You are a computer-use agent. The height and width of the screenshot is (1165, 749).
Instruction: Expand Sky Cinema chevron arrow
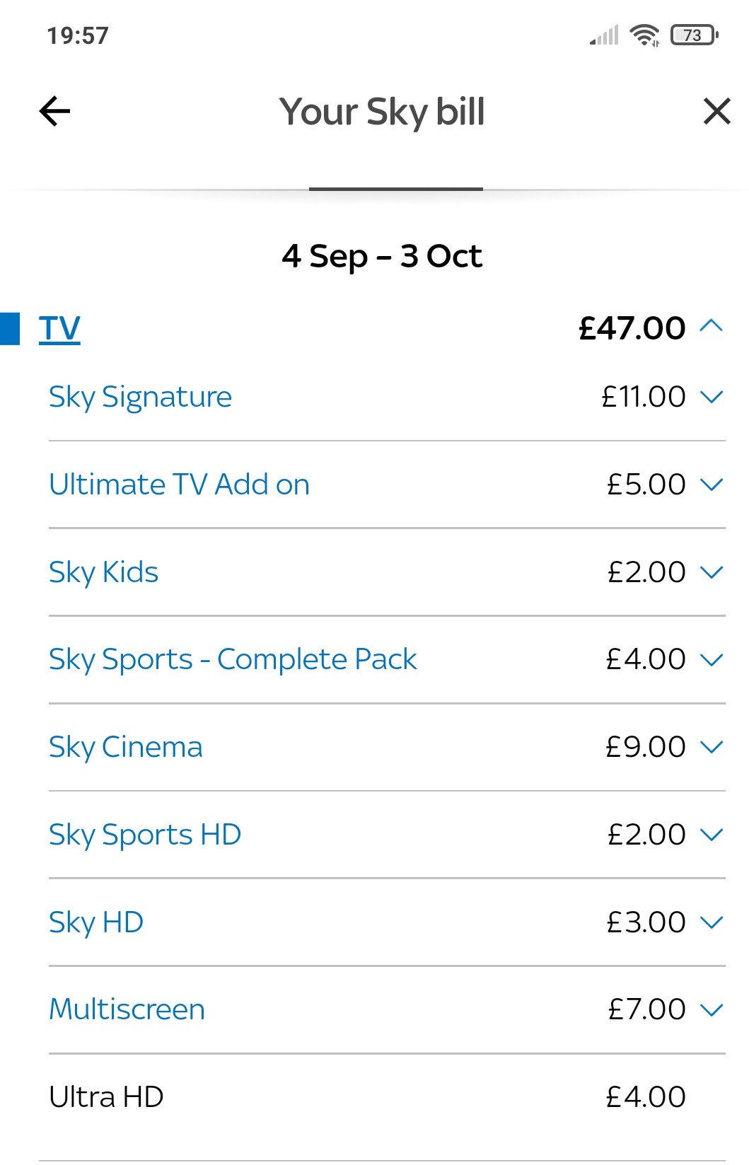[711, 747]
